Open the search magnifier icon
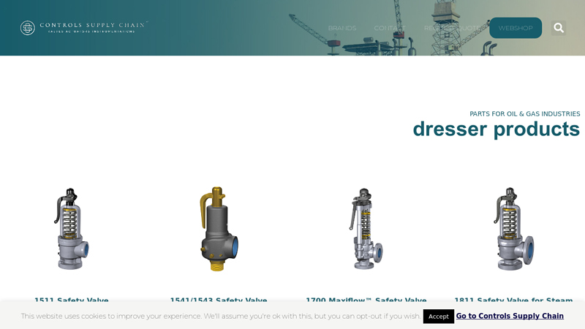Screen dimensions: 585x329 click(559, 28)
